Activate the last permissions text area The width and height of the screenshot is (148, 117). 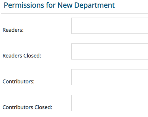(110, 103)
